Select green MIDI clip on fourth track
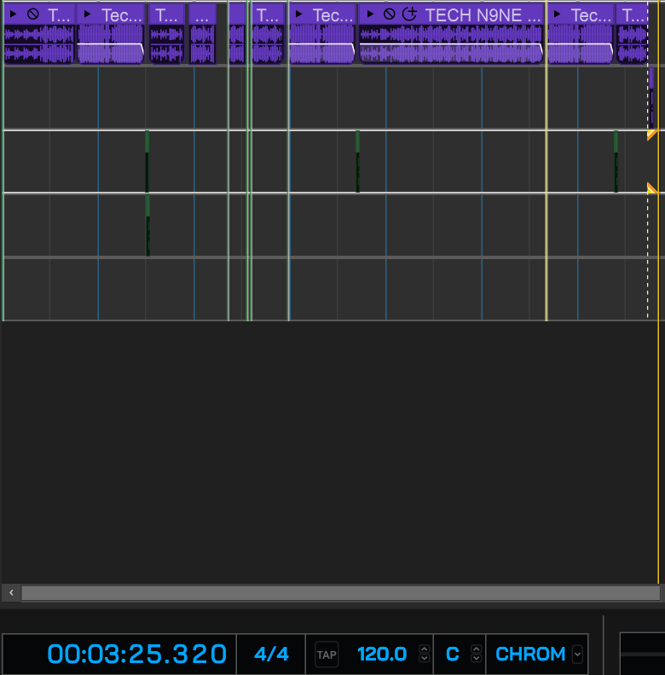Screen dimensions: 665x675 [x=147, y=226]
